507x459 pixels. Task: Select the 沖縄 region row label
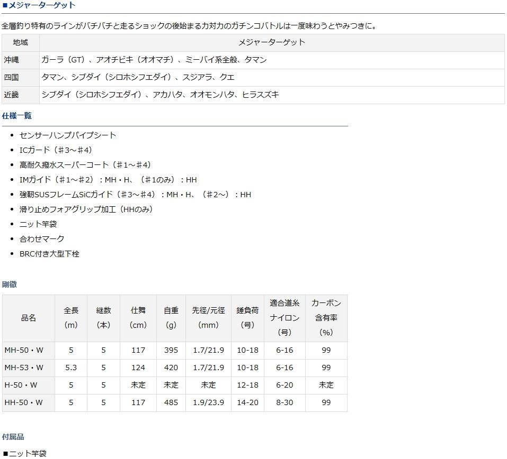click(12, 60)
